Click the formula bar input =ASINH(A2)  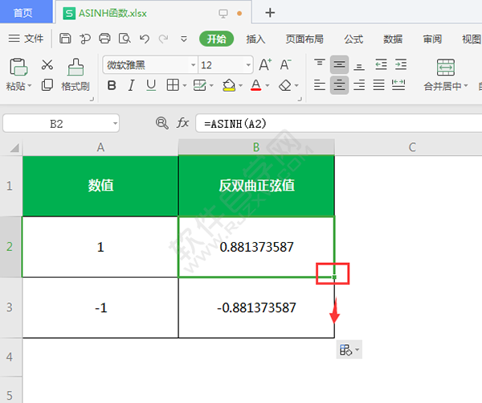click(339, 123)
